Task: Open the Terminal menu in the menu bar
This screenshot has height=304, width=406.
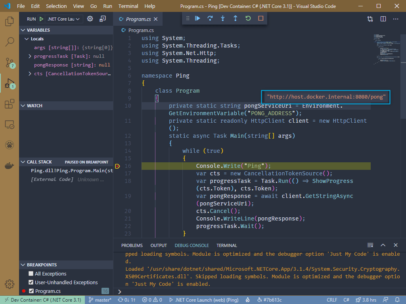Action: 128,6
